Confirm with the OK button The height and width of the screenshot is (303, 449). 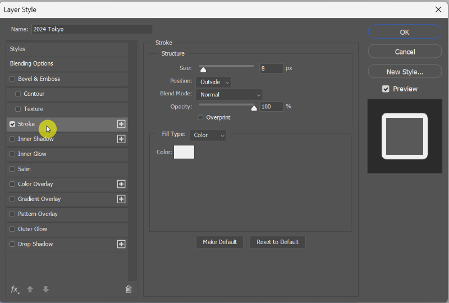click(x=405, y=32)
